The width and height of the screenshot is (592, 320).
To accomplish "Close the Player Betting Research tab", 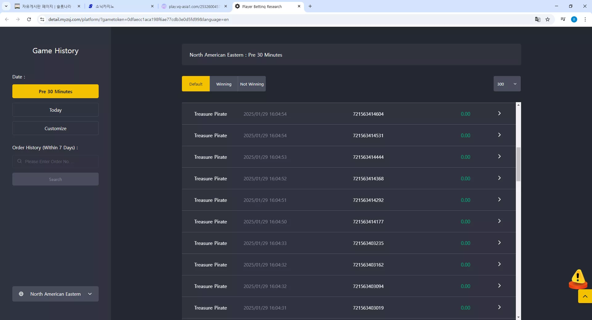I will click(x=299, y=6).
